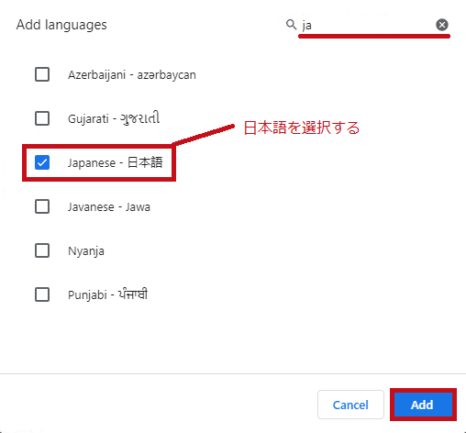
Task: Uncheck the Japanese checkbox
Action: (42, 162)
